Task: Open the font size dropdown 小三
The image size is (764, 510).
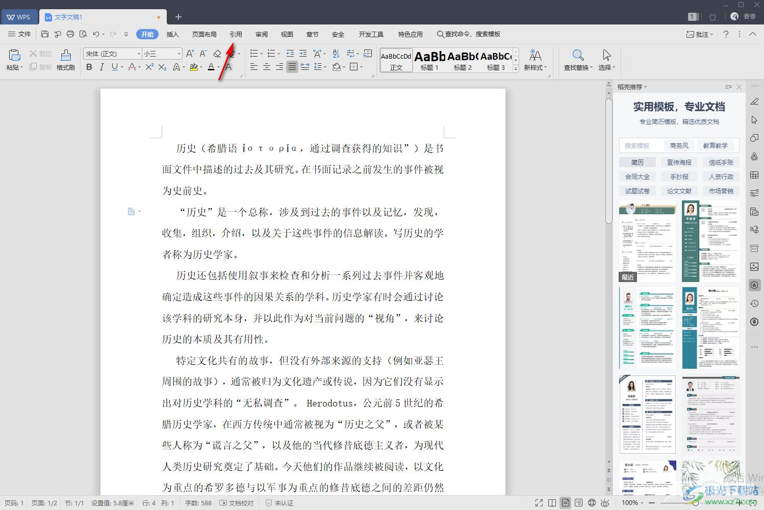Action: 179,54
